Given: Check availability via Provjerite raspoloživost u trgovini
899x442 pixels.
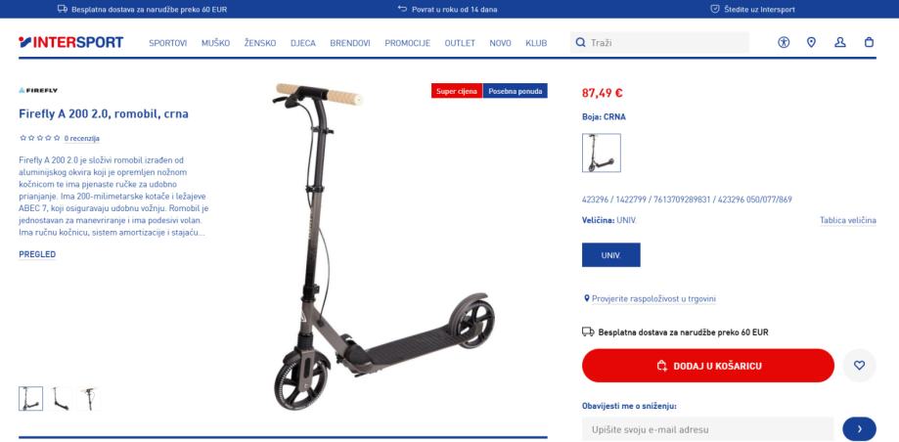Looking at the screenshot, I should [x=653, y=298].
